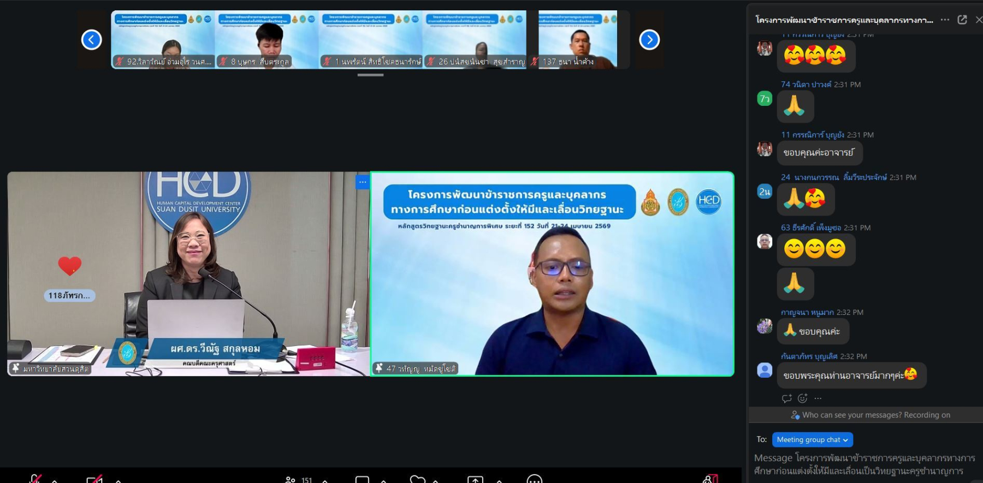
Task: Open the participants list showing 151
Action: (x=299, y=480)
